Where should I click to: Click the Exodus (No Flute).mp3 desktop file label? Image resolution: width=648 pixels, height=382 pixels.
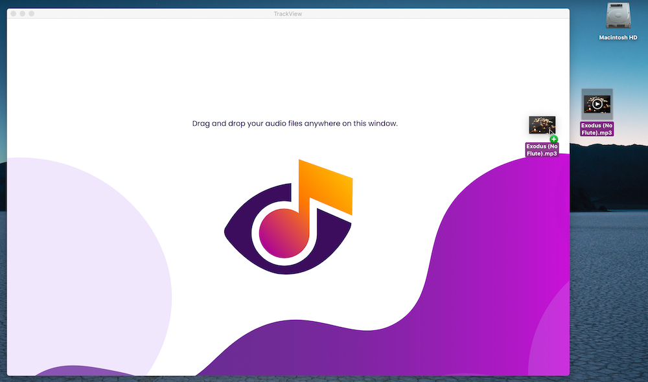click(597, 129)
